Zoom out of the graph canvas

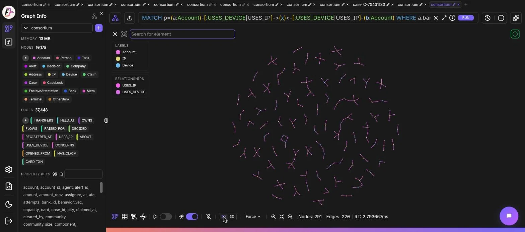tap(290, 217)
